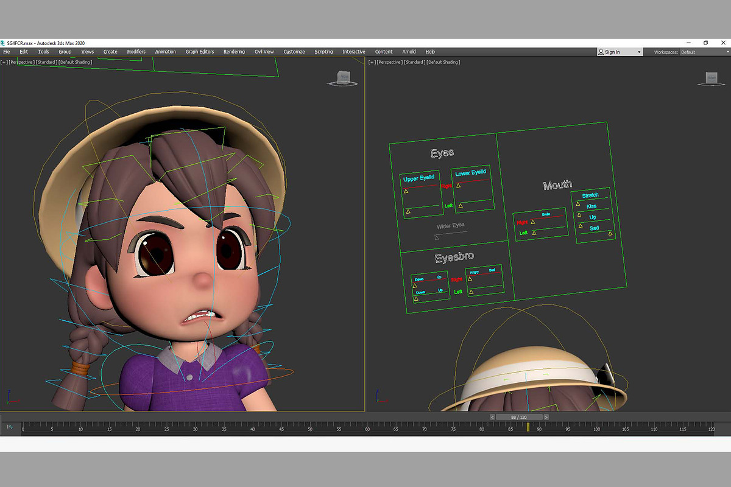Select Lower Eyelid left slider handle
The width and height of the screenshot is (731, 487).
(x=461, y=206)
